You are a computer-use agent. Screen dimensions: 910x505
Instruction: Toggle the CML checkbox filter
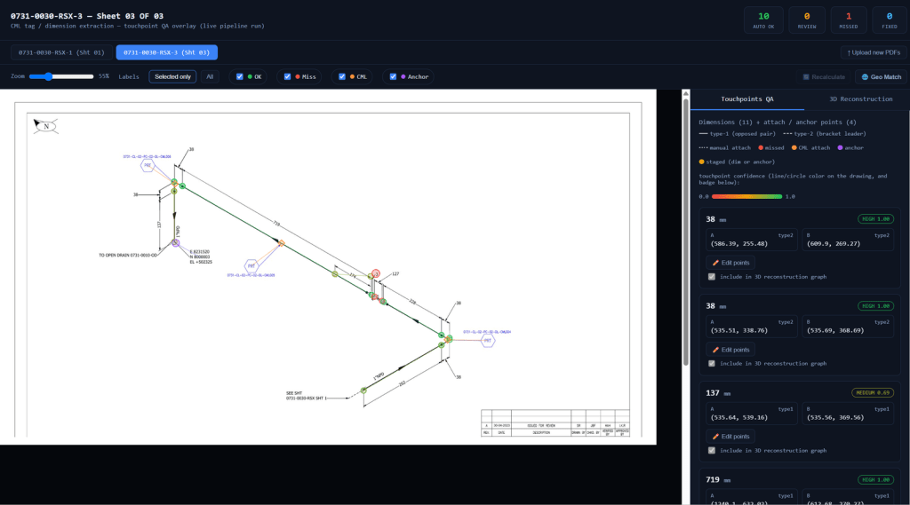click(x=342, y=76)
